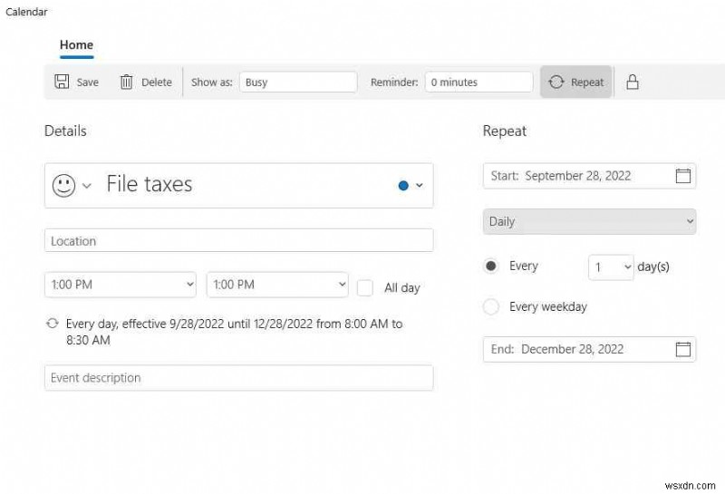725x494 pixels.
Task: Select the blue calendar color dot
Action: point(403,186)
